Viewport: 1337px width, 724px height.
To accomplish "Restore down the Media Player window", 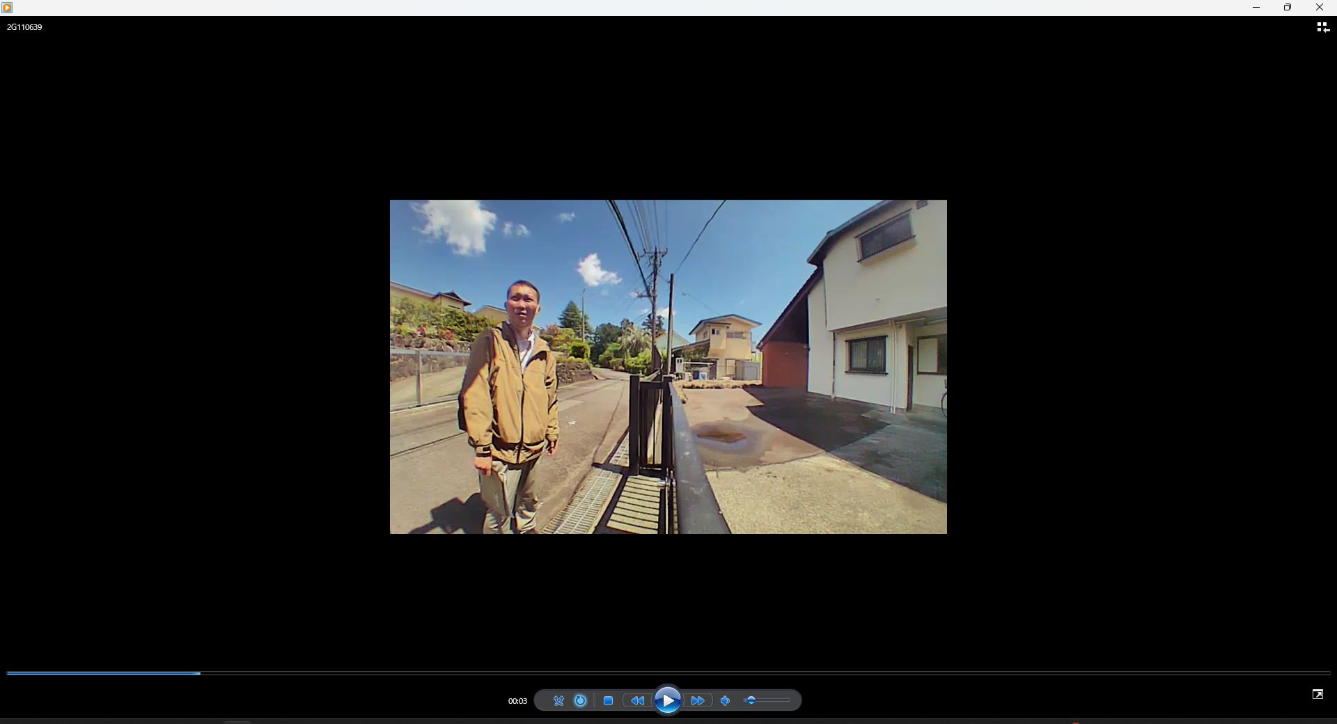I will point(1288,8).
